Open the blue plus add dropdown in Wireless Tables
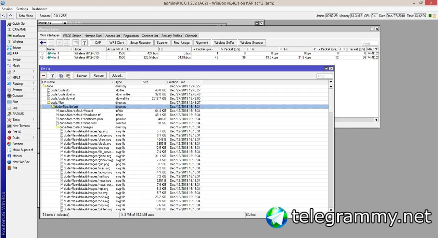 43,43
